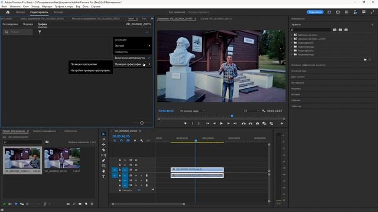Switch to Экспорт workspace
This screenshot has height=212, width=378.
[58, 12]
